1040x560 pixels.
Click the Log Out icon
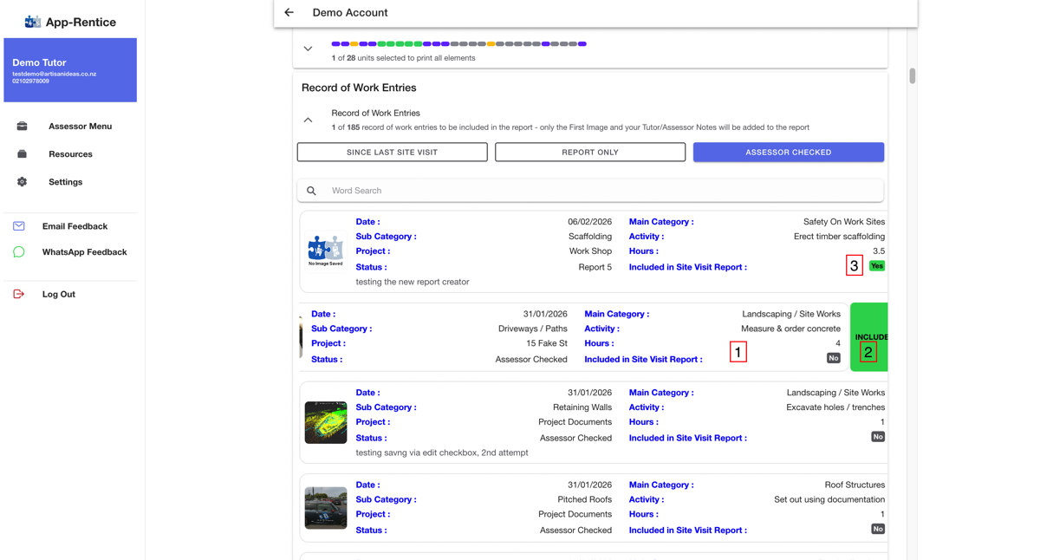[x=19, y=294]
